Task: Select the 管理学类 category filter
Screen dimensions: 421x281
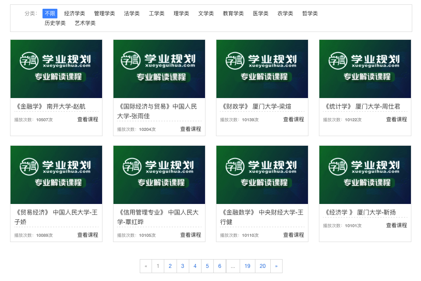Action: [x=104, y=14]
